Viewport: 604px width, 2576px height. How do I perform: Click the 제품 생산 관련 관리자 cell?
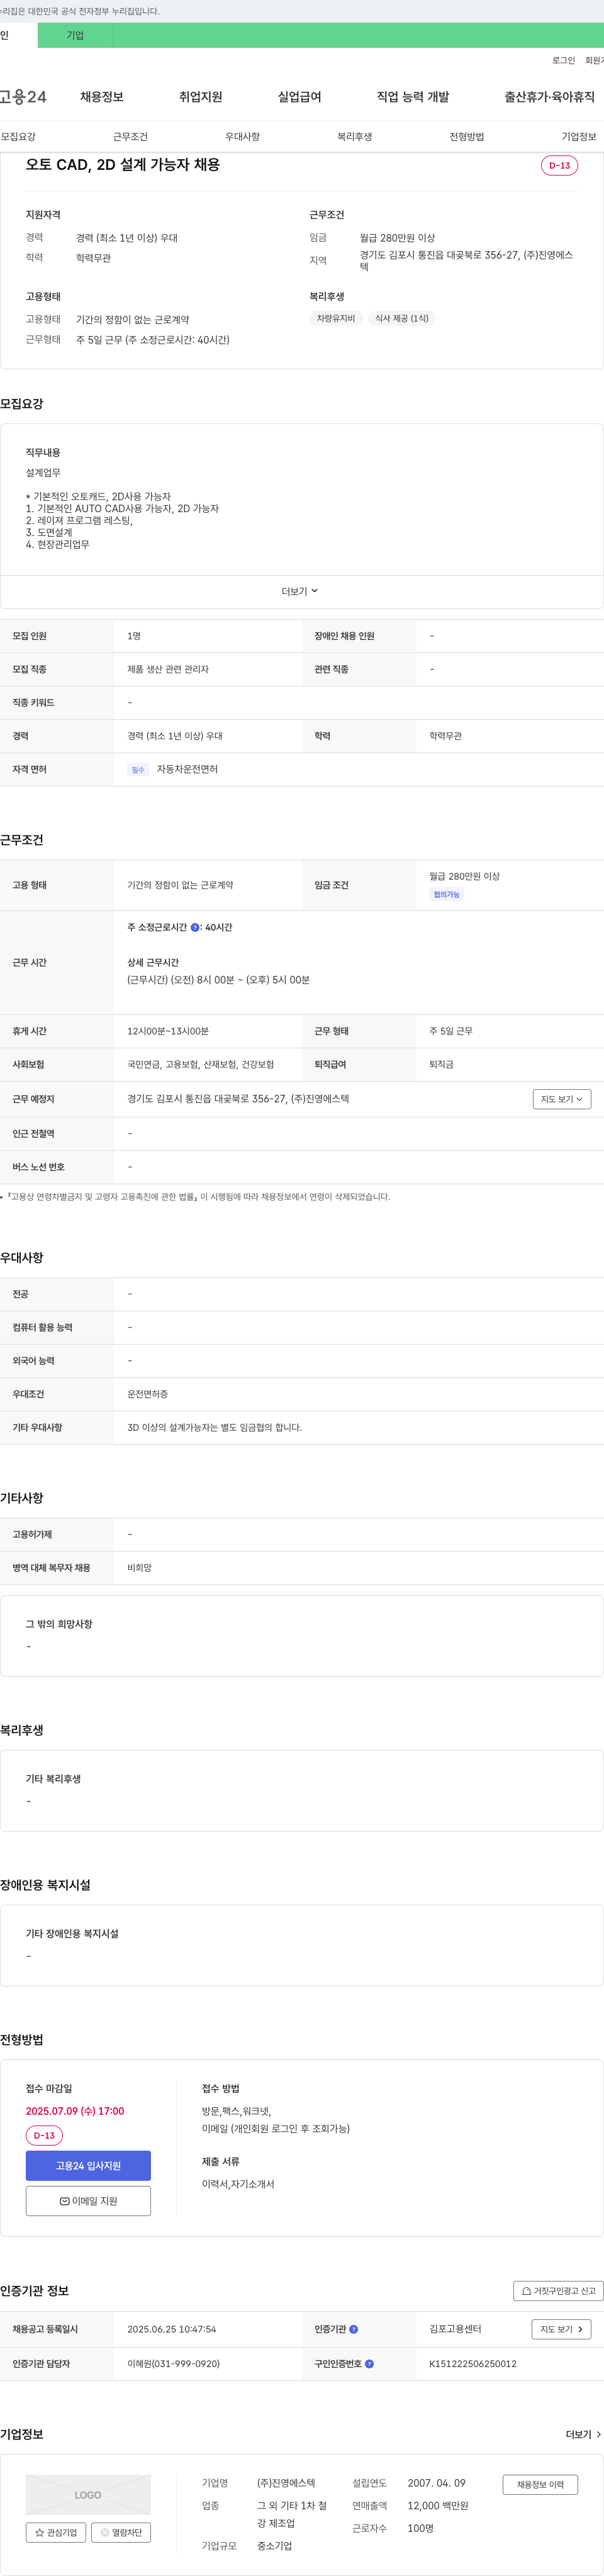[x=168, y=669]
